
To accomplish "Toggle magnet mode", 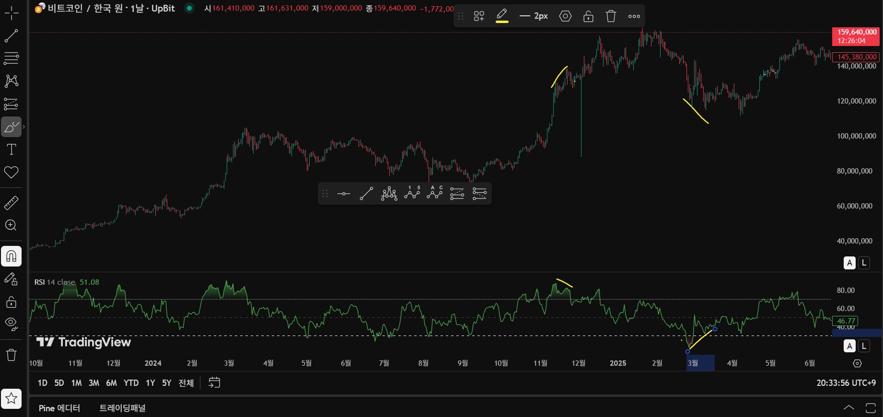I will [11, 256].
